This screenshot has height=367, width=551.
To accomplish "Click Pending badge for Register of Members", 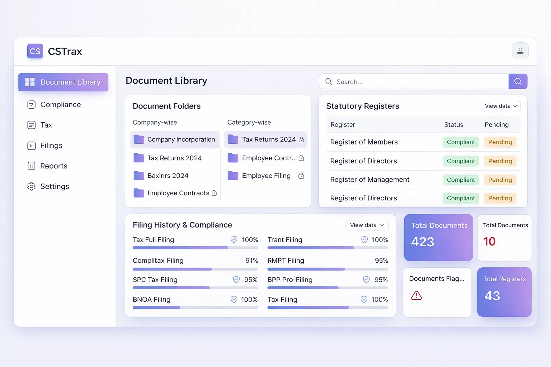I will tap(500, 142).
